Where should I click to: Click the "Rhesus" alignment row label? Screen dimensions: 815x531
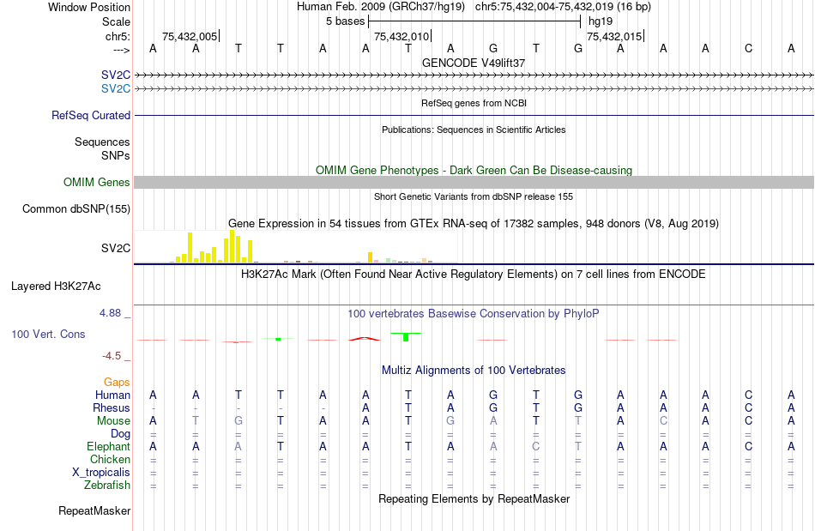[x=112, y=407]
